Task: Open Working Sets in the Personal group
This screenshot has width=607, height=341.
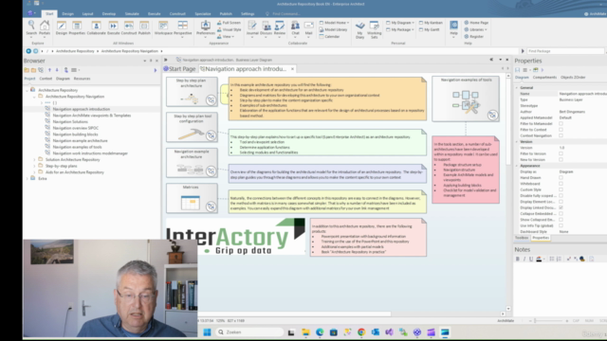Action: click(x=374, y=29)
